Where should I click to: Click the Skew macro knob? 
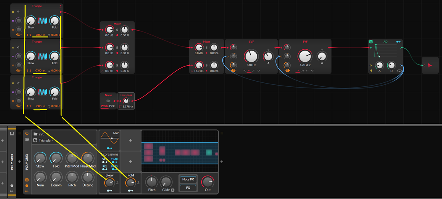tap(109, 183)
